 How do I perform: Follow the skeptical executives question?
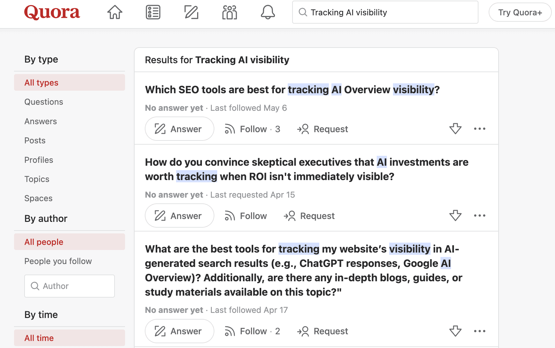coord(246,216)
